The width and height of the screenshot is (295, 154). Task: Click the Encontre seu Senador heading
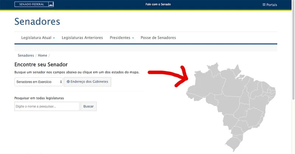(x=41, y=65)
